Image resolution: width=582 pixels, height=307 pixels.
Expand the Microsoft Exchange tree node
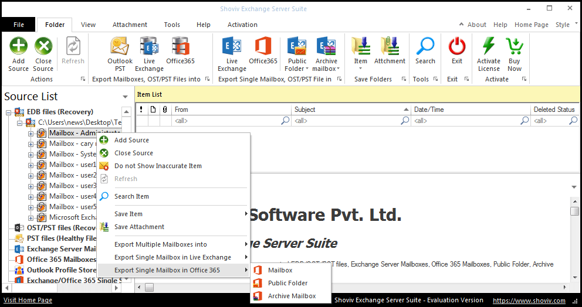point(31,217)
